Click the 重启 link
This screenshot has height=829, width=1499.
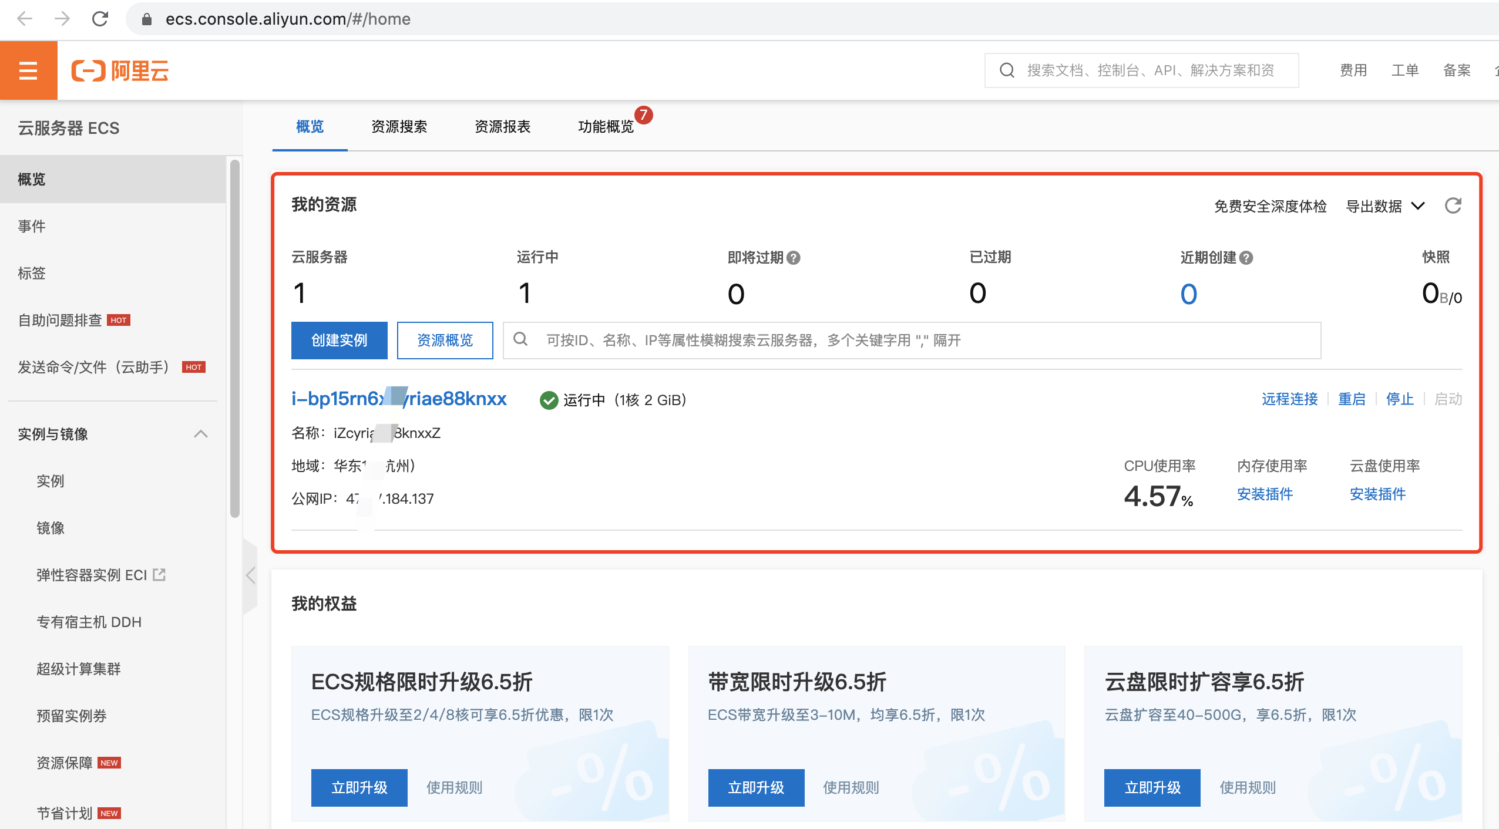tap(1352, 399)
